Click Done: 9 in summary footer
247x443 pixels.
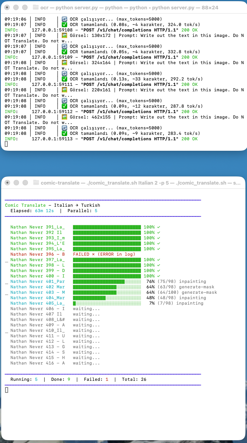coord(61,379)
